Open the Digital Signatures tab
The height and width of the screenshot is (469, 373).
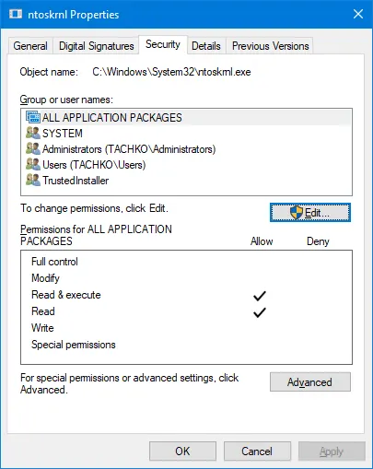[x=97, y=46]
